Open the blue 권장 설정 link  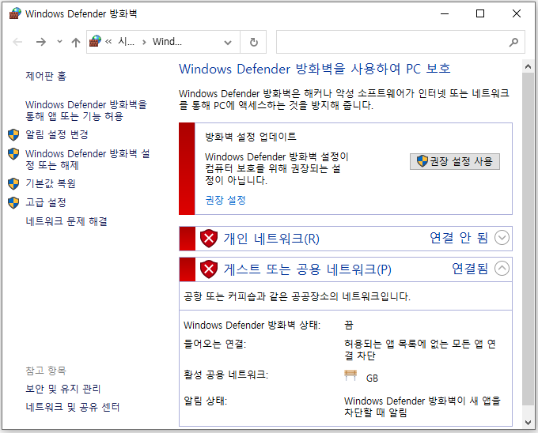[225, 200]
